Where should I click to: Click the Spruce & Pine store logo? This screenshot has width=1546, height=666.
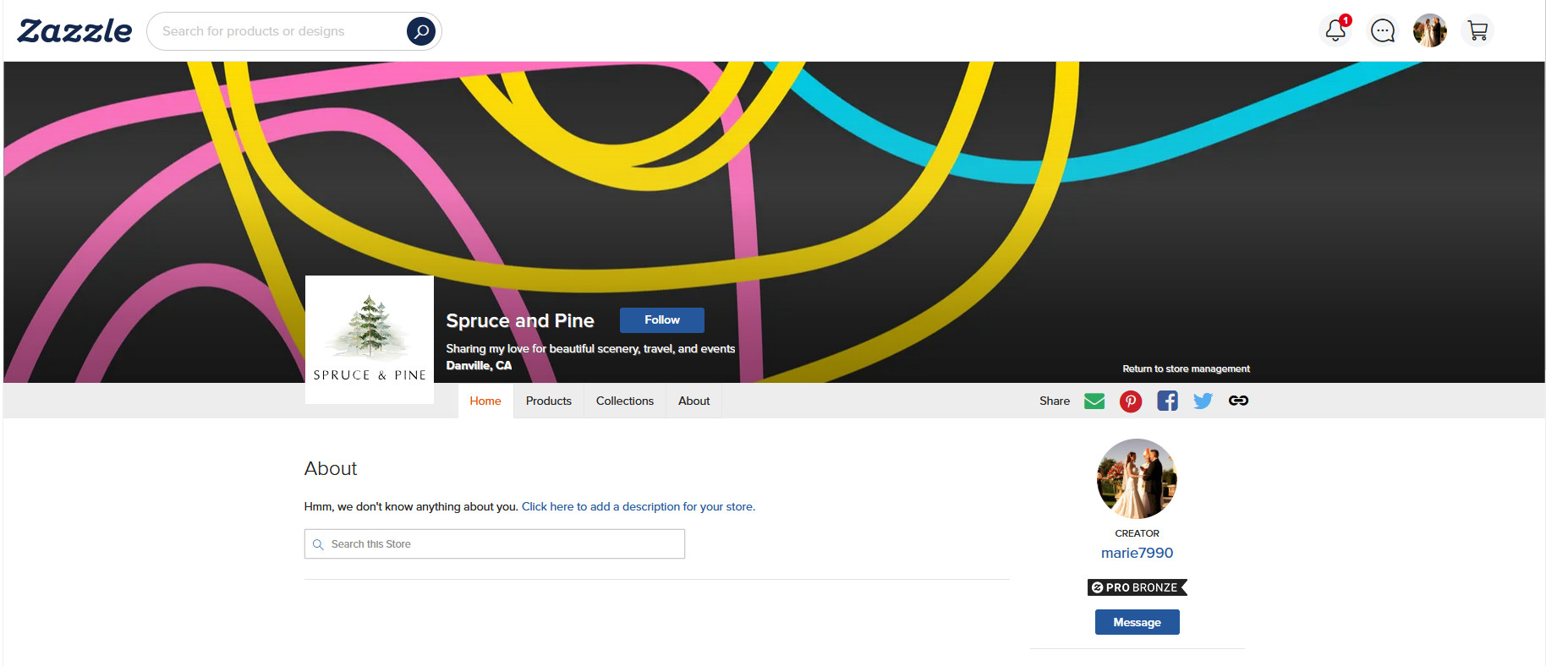[x=370, y=340]
